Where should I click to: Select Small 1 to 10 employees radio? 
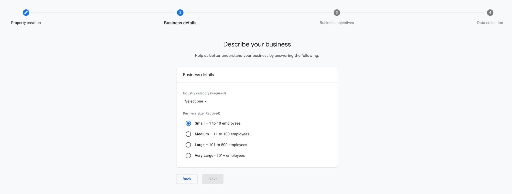click(188, 123)
